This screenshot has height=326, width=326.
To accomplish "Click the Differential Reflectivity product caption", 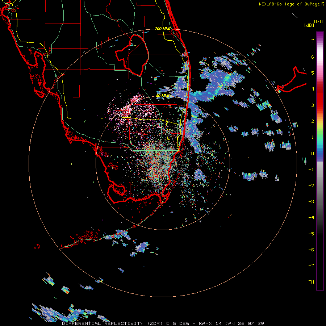I will click(x=163, y=323).
